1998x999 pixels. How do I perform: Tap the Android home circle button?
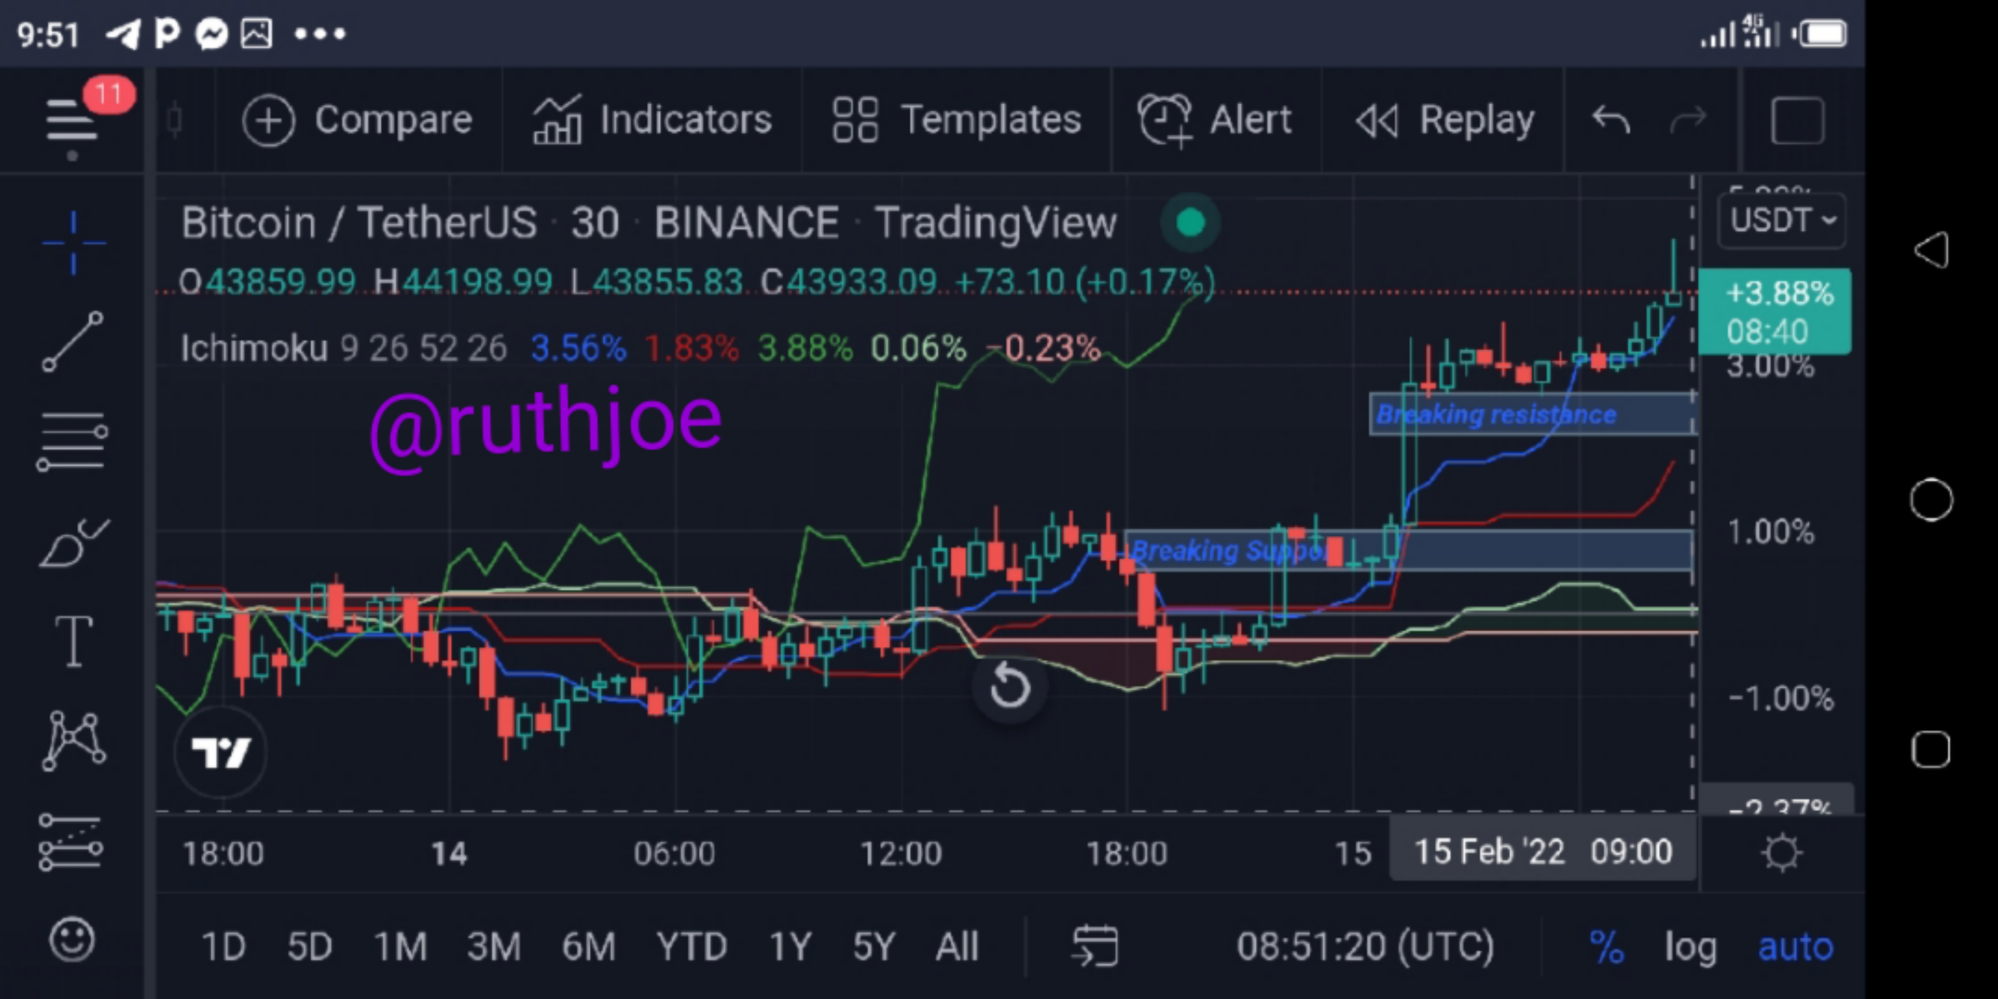coord(1931,499)
